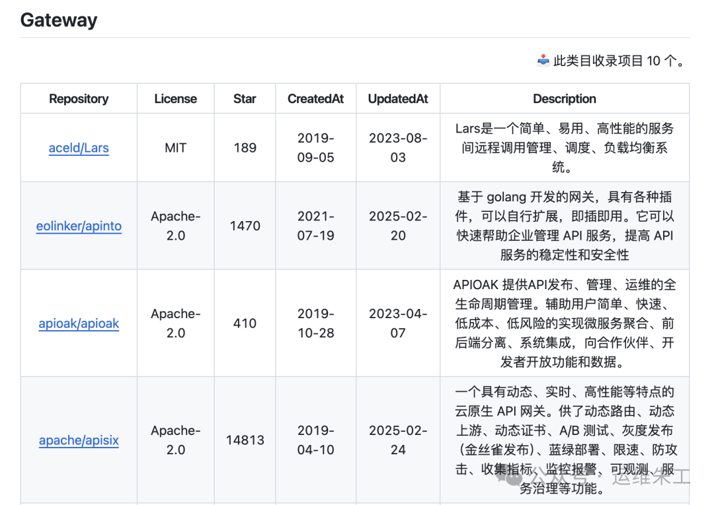Open the eolinker/apinto repository link

[79, 226]
